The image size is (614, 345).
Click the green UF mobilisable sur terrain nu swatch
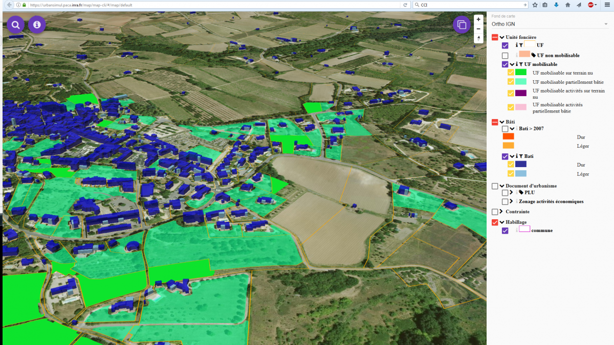pyautogui.click(x=520, y=73)
